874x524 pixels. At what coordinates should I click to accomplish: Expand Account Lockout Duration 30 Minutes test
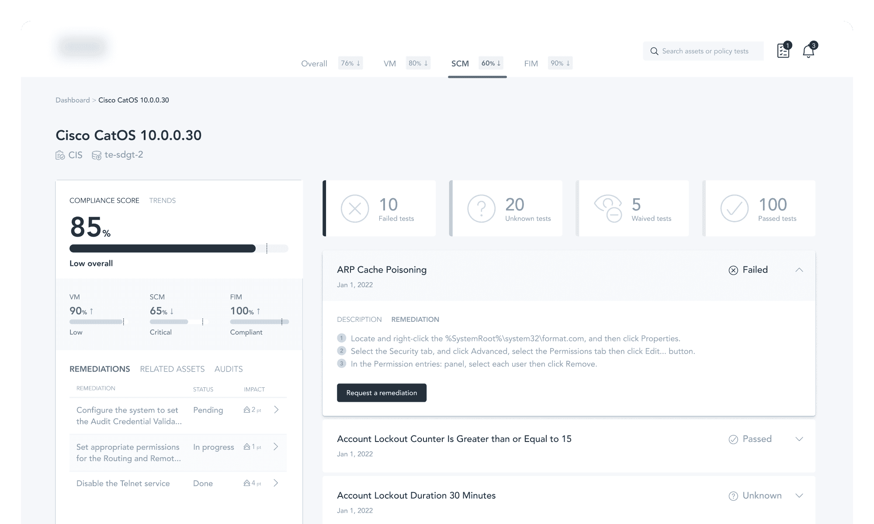(x=799, y=496)
